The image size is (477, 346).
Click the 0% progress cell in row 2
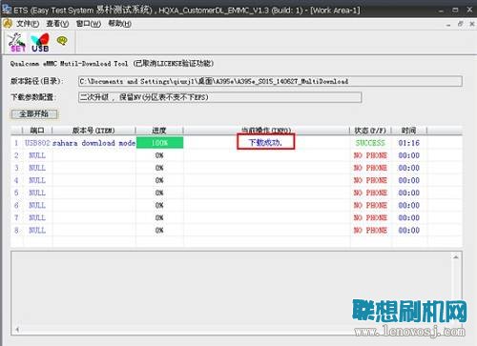point(159,155)
